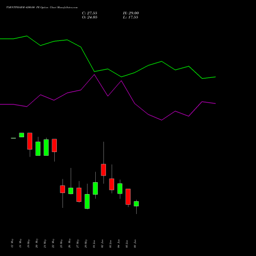Click the 19 May date label
This screenshot has width=256, height=256.
click(29, 243)
